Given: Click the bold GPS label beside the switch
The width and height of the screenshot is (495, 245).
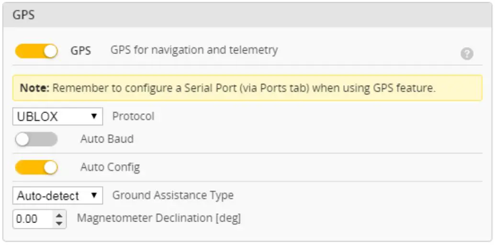Looking at the screenshot, I should pyautogui.click(x=81, y=51).
